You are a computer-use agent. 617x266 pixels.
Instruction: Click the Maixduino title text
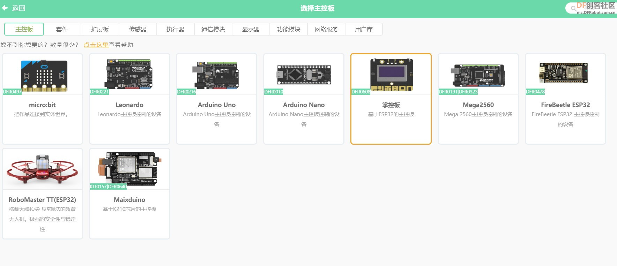(129, 200)
